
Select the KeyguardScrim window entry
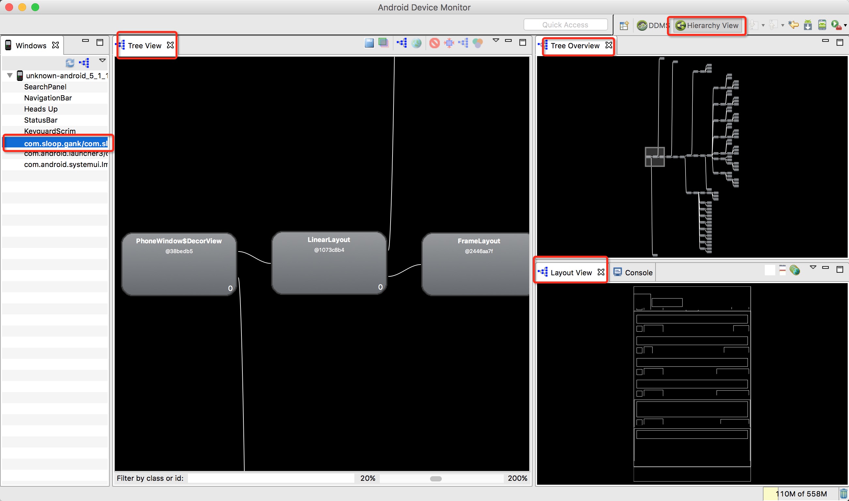(55, 131)
